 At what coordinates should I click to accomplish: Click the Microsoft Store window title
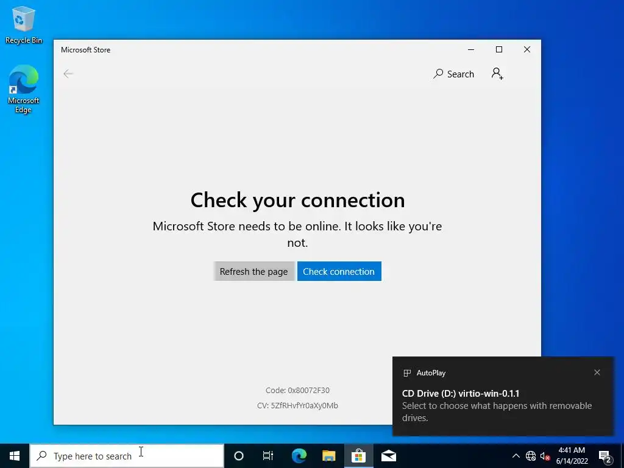[85, 50]
